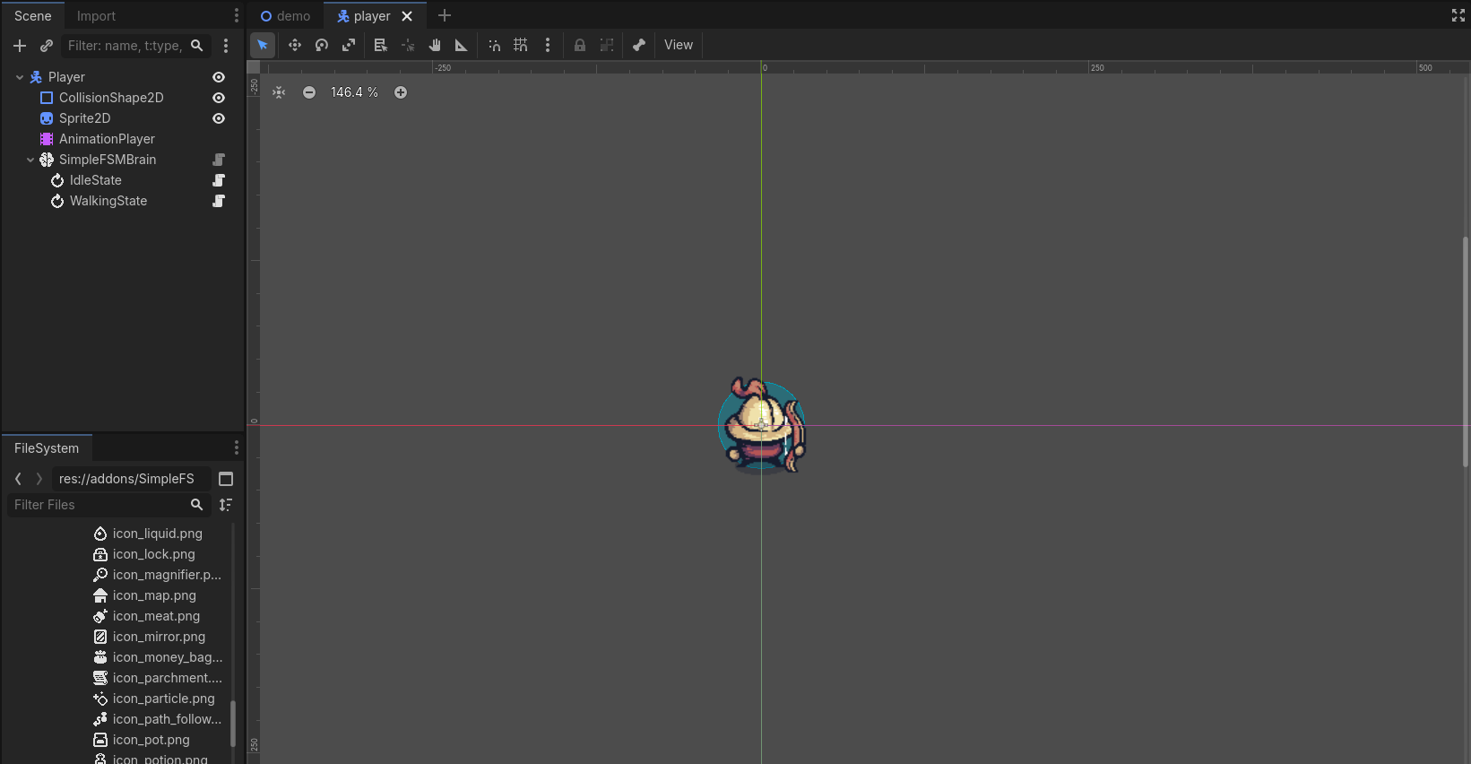Switch to the Import tab
This screenshot has height=764, width=1471.
(96, 16)
